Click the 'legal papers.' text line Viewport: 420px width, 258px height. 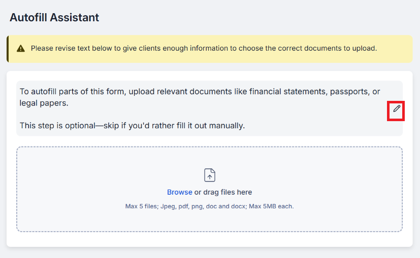44,103
